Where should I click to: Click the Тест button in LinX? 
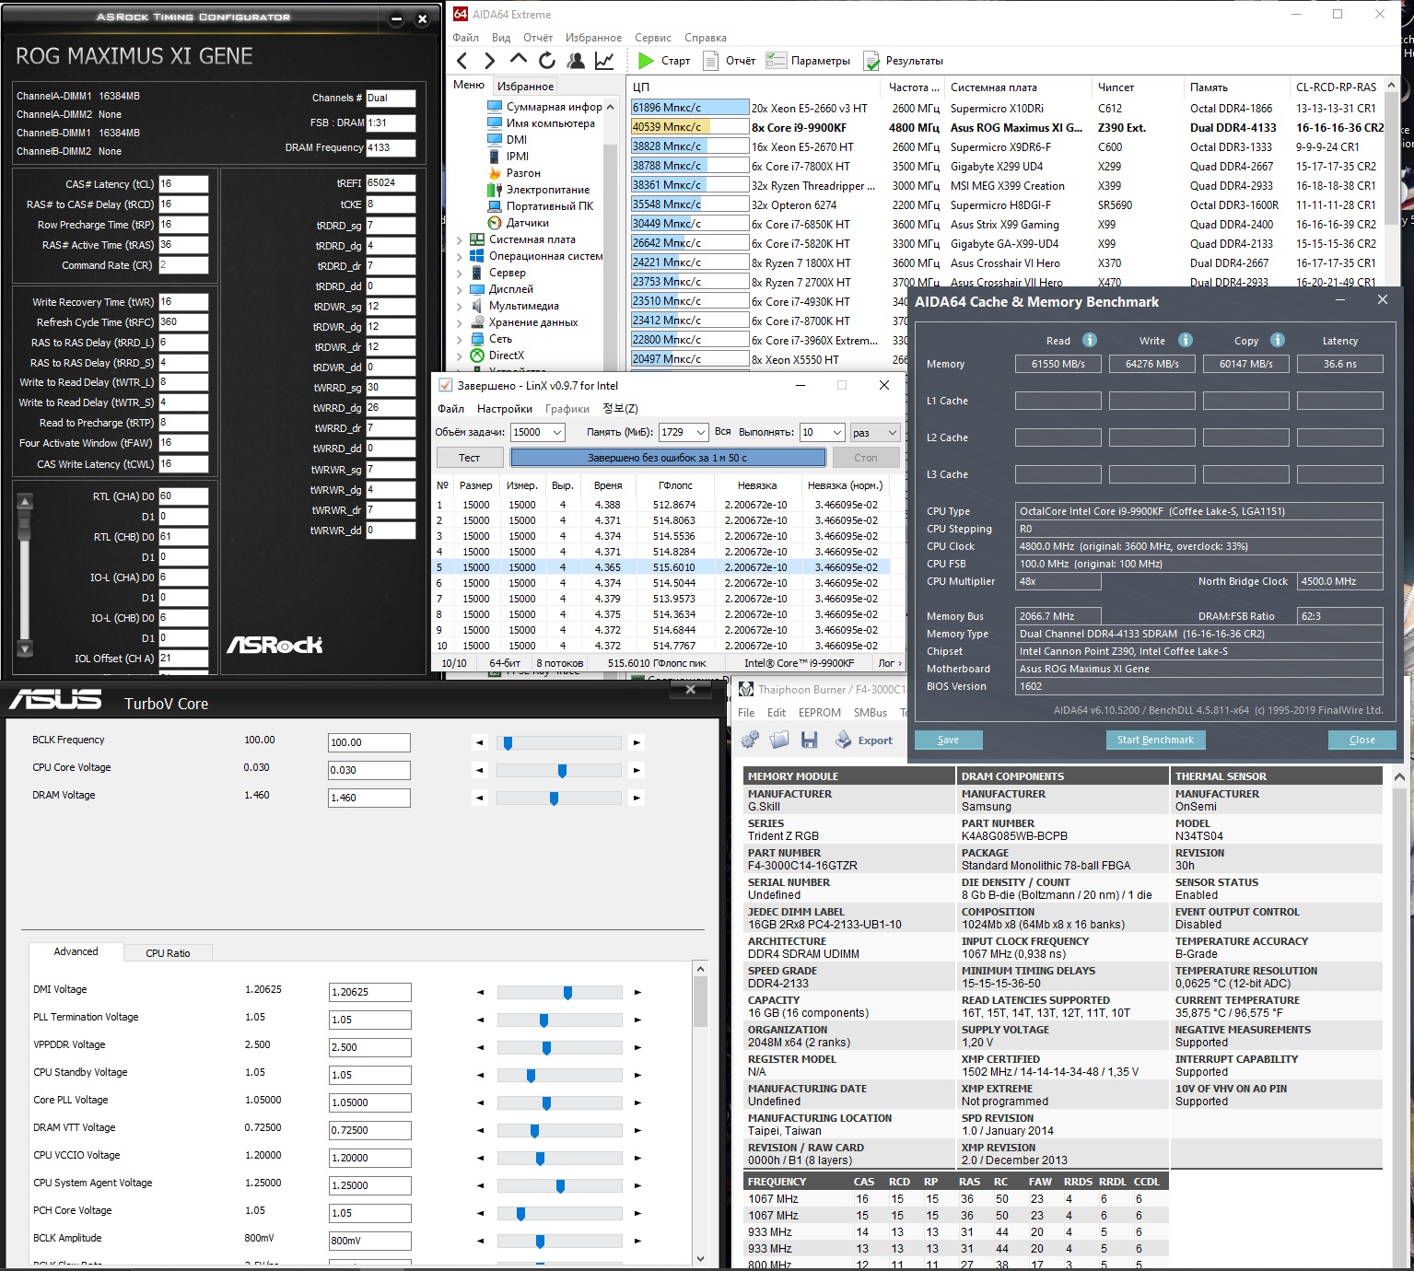[x=470, y=458]
